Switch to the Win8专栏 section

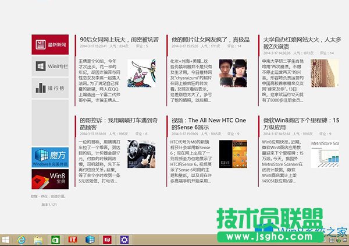[50, 66]
